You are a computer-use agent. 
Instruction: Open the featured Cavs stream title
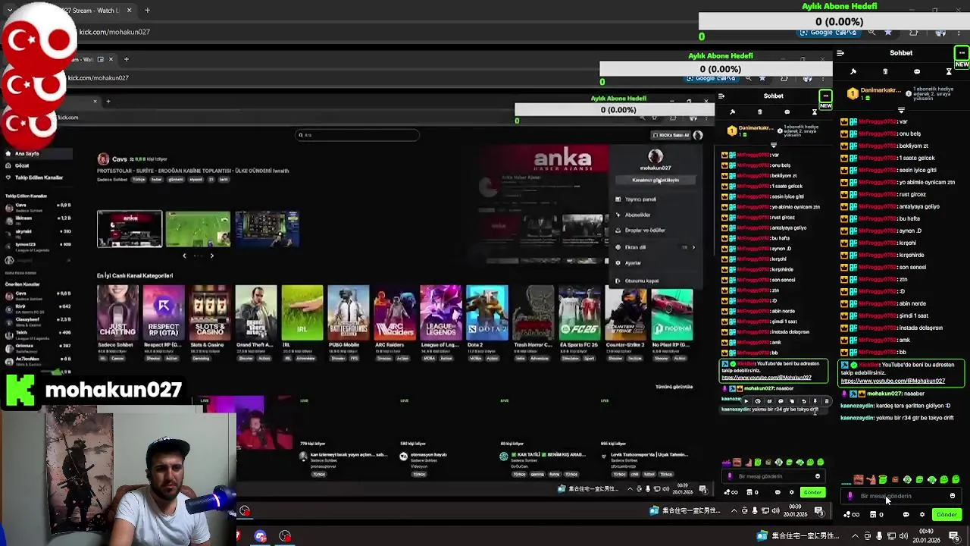192,171
